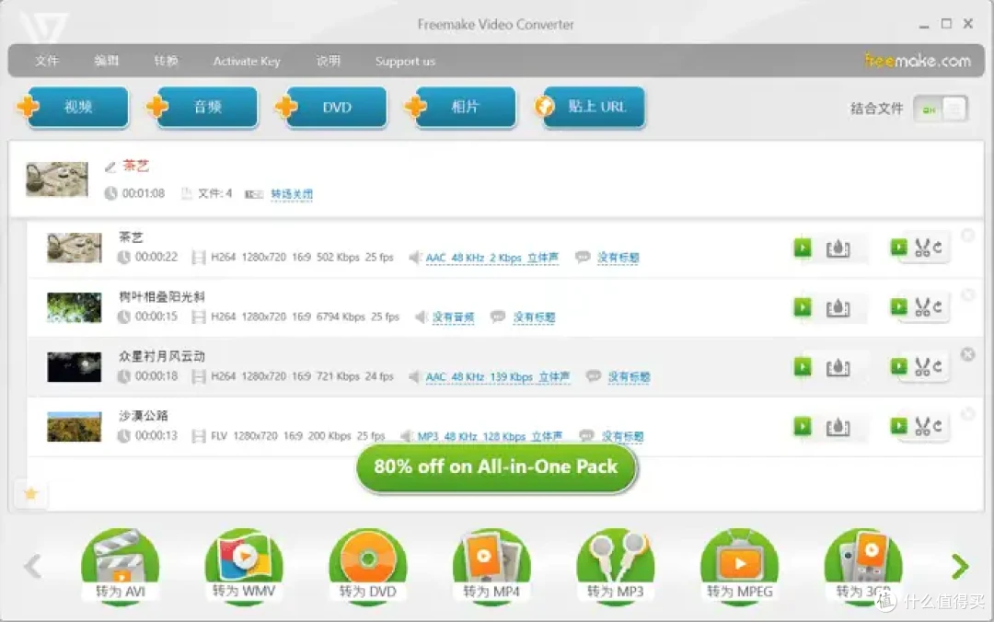Viewport: 994px width, 622px height.
Task: Select the merged 茶艺 group thumbnail
Action: click(x=57, y=179)
